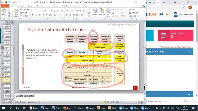Reset the slide layout
The width and height of the screenshot is (198, 111).
point(24,13)
